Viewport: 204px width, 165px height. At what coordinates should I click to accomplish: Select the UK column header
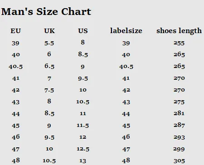pos(49,31)
